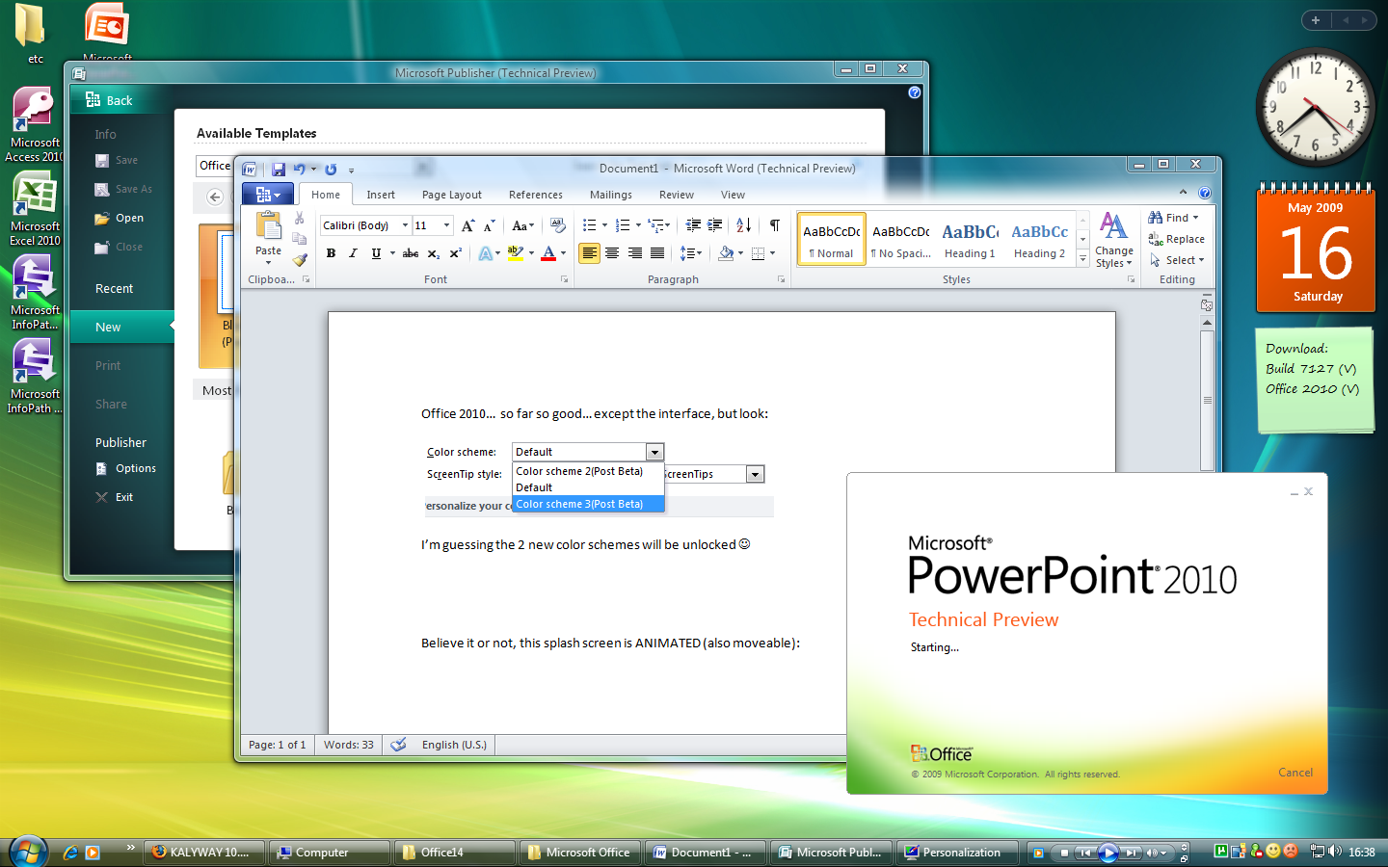
Task: Click the Clear Formatting eraser icon
Action: (x=558, y=225)
